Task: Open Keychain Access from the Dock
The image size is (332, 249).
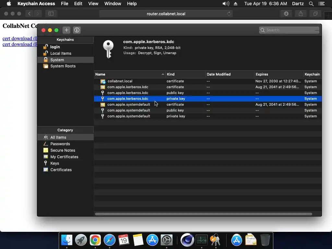Action: pyautogui.click(x=216, y=240)
